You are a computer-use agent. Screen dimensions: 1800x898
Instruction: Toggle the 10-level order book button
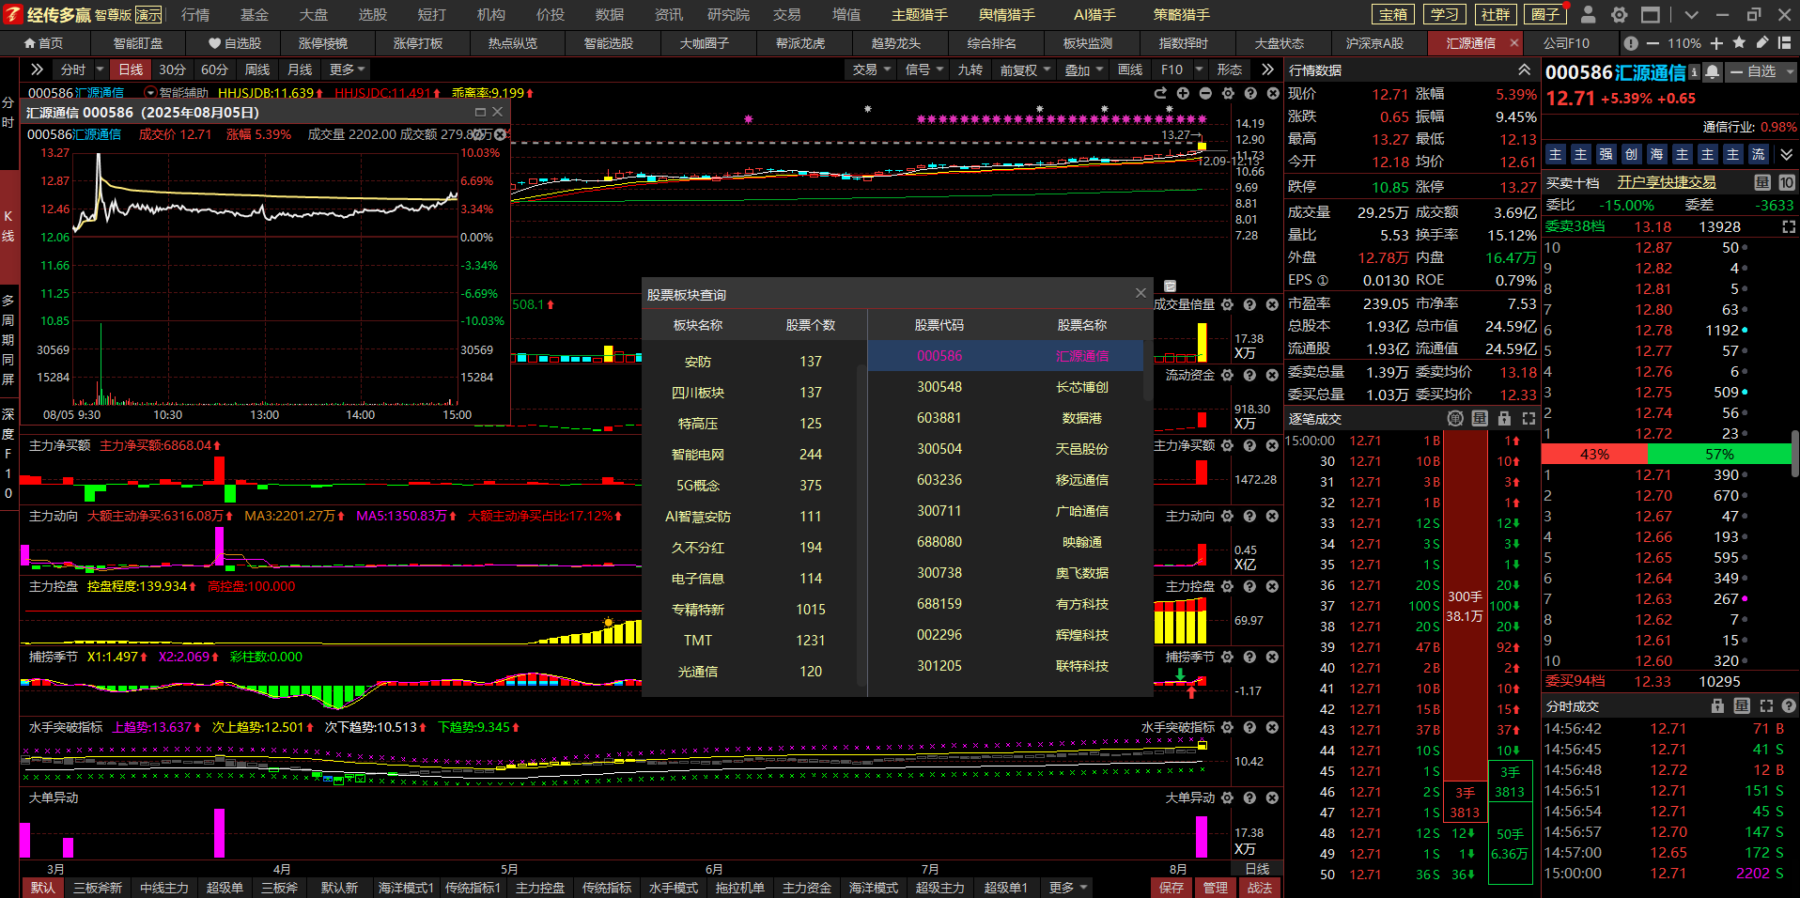1786,182
